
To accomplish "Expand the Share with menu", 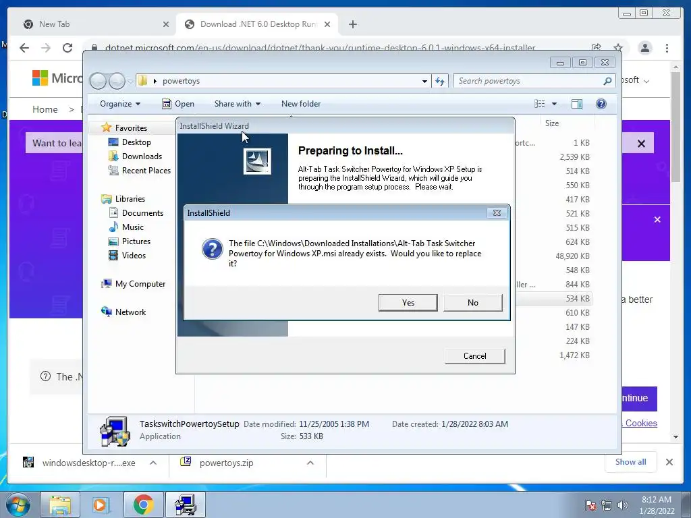I will pyautogui.click(x=237, y=104).
